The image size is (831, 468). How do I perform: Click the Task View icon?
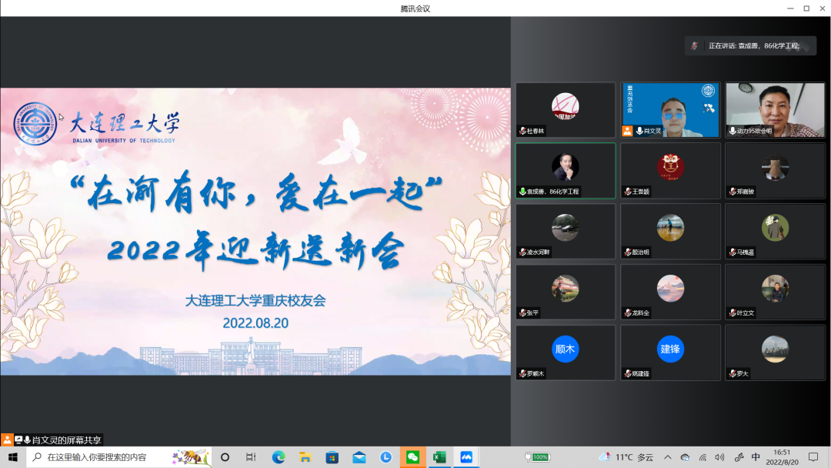click(251, 457)
